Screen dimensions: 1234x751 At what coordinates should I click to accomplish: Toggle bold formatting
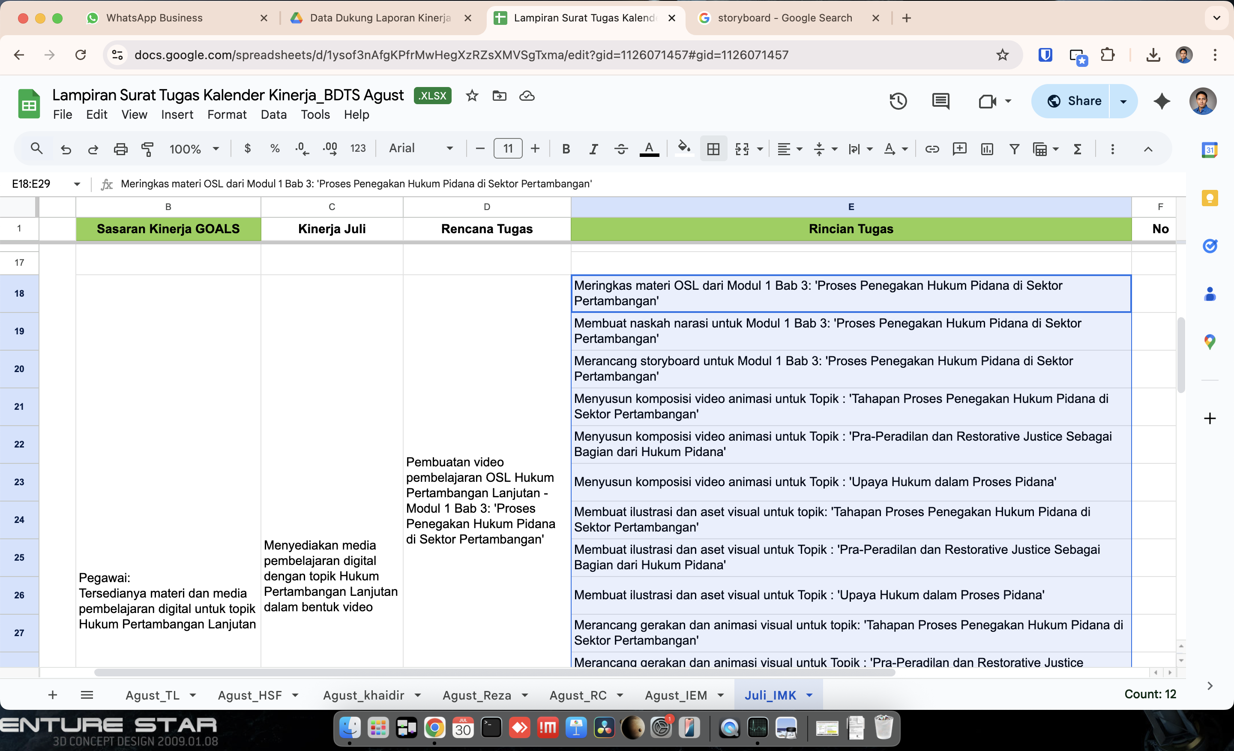point(566,149)
